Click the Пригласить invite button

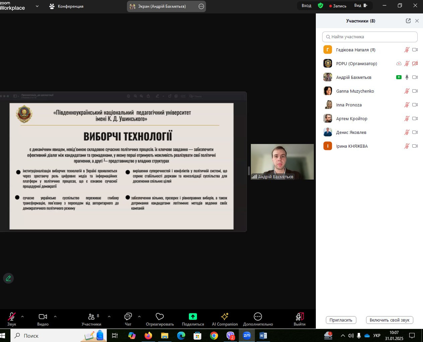[x=341, y=320]
